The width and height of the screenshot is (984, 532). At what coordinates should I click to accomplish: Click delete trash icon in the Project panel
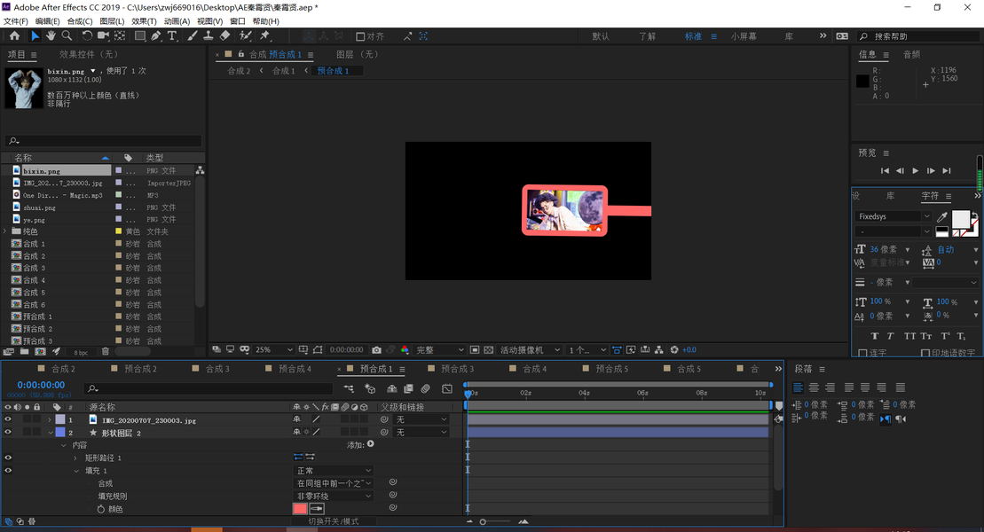pos(106,352)
